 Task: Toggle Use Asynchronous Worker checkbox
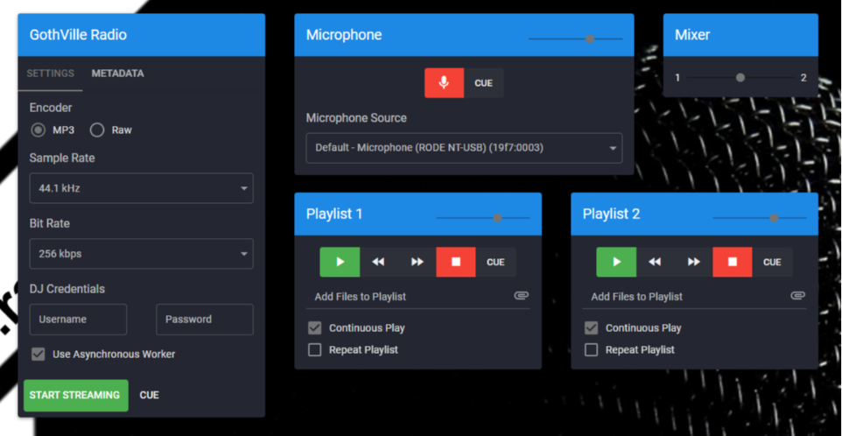(39, 355)
